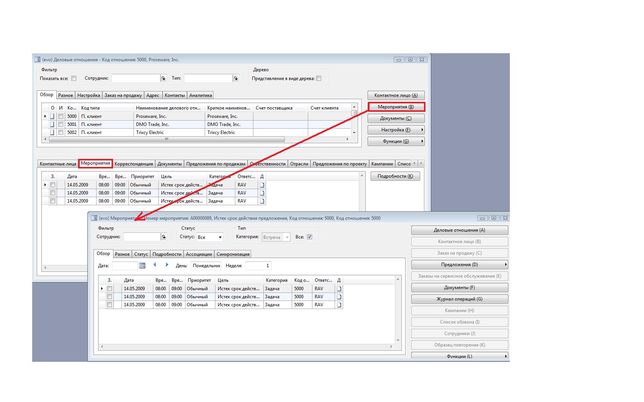Open the Синхронизация tab
This screenshot has width=644, height=402.
[x=233, y=254]
